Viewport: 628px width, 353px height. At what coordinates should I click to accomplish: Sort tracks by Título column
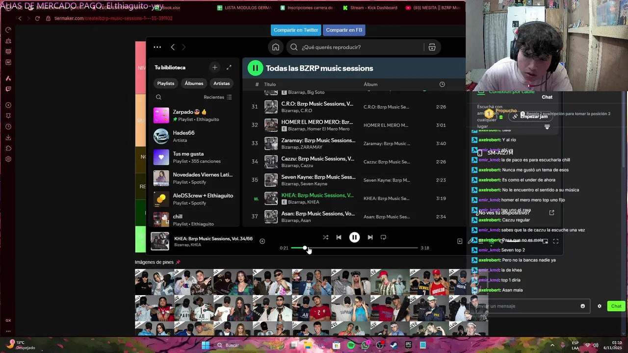270,84
